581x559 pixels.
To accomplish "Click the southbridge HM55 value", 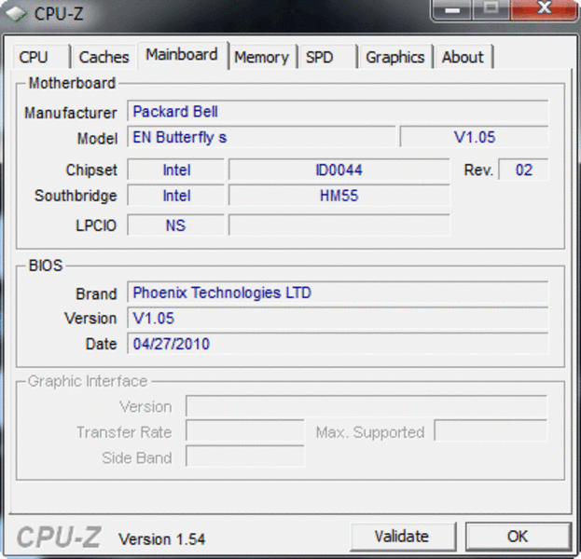I will 339,196.
